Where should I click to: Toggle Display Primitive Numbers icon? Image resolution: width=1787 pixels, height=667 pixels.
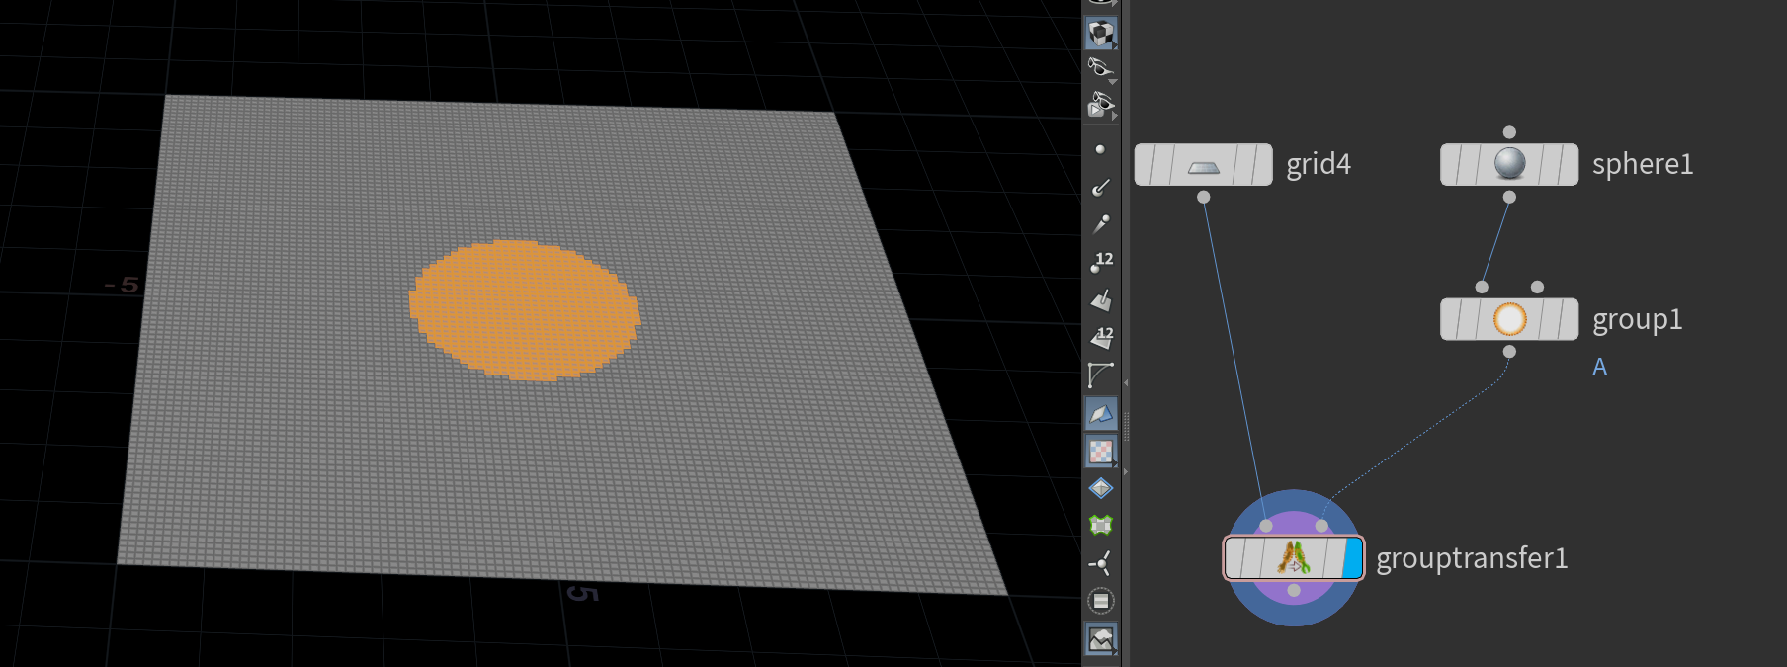coord(1101,338)
